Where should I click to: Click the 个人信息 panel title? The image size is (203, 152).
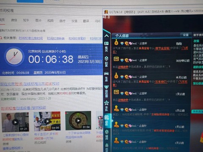(x=122, y=35)
